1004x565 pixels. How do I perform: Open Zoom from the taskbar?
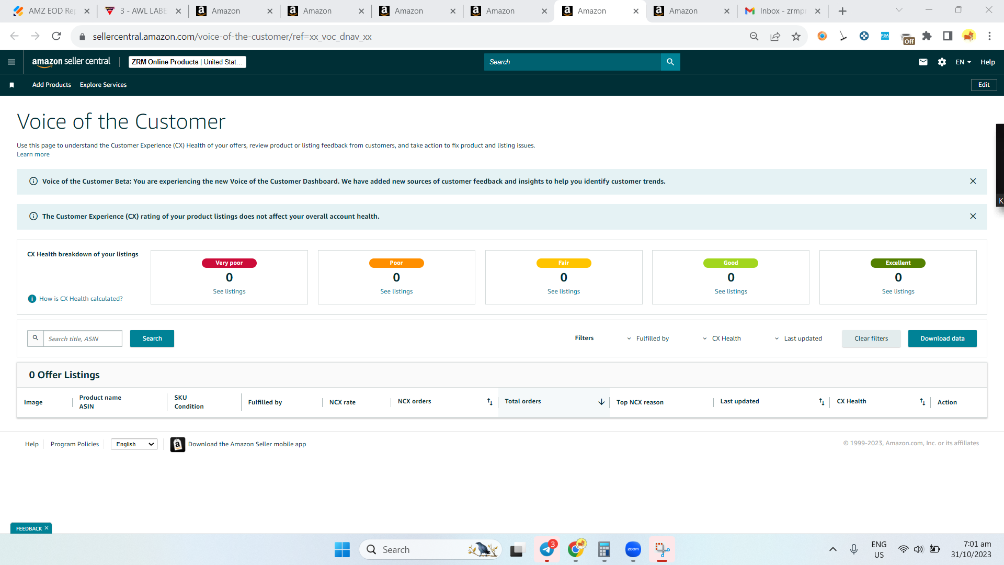coord(633,549)
